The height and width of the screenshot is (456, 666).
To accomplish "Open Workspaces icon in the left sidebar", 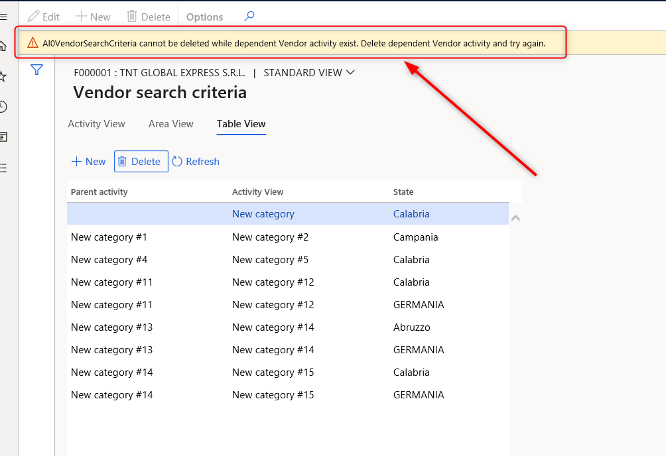I will (x=3, y=137).
